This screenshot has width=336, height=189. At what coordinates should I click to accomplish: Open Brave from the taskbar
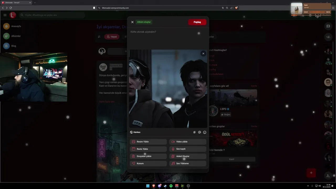pyautogui.click(x=154, y=186)
